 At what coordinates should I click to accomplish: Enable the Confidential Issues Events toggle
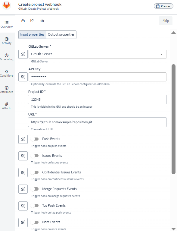tap(35, 172)
